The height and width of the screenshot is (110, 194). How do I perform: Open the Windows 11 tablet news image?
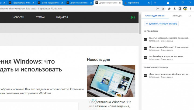111,81
